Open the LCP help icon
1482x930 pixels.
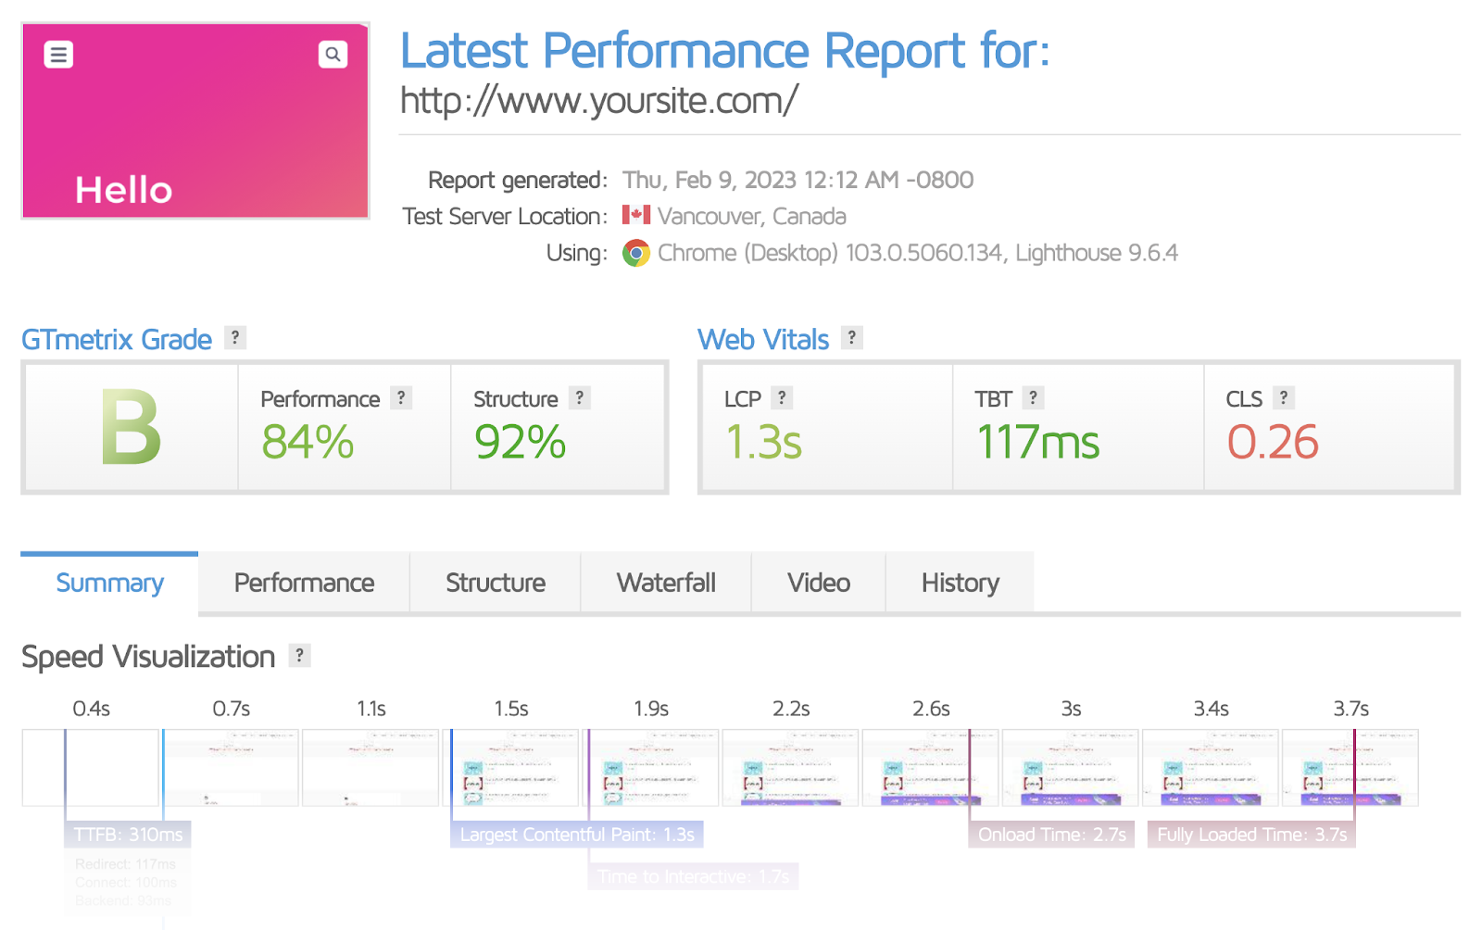(x=781, y=397)
